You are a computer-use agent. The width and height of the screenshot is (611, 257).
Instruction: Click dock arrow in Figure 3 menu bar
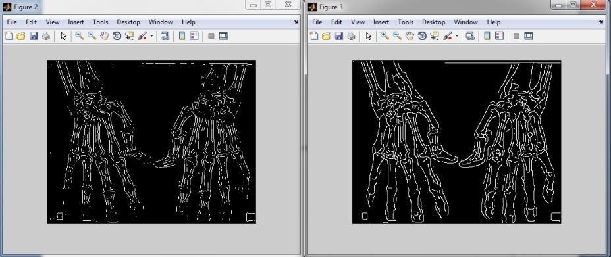tap(601, 22)
